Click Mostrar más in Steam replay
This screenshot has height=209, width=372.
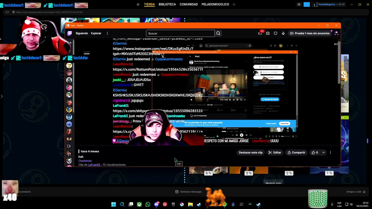tap(273, 183)
